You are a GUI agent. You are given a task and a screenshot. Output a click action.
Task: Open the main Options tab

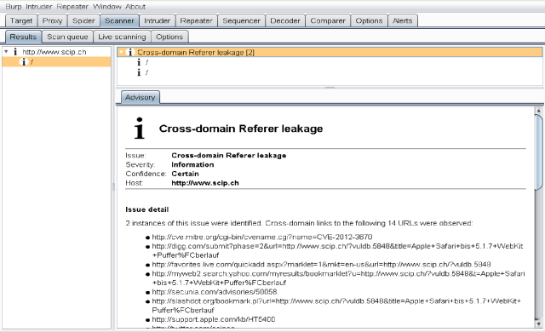point(369,20)
